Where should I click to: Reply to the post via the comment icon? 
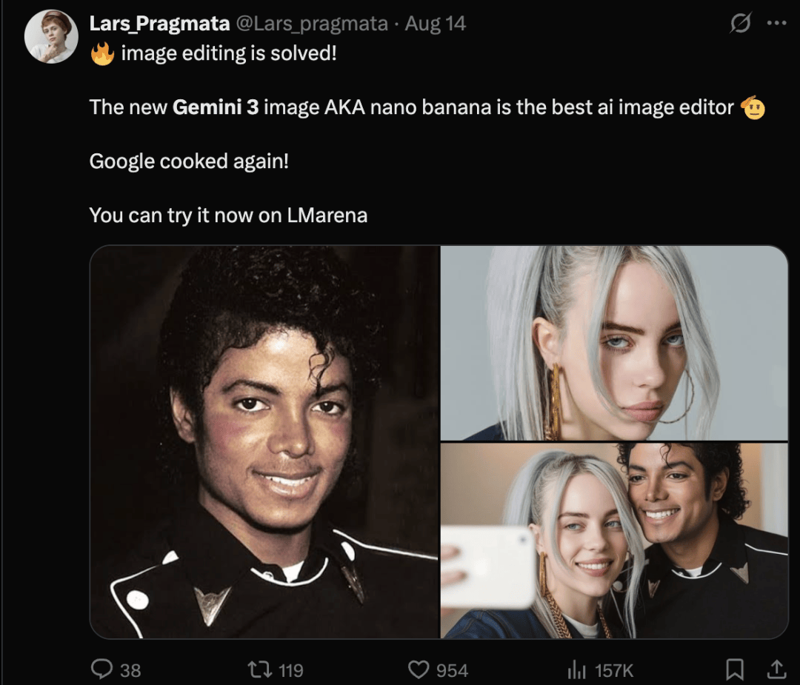(101, 669)
